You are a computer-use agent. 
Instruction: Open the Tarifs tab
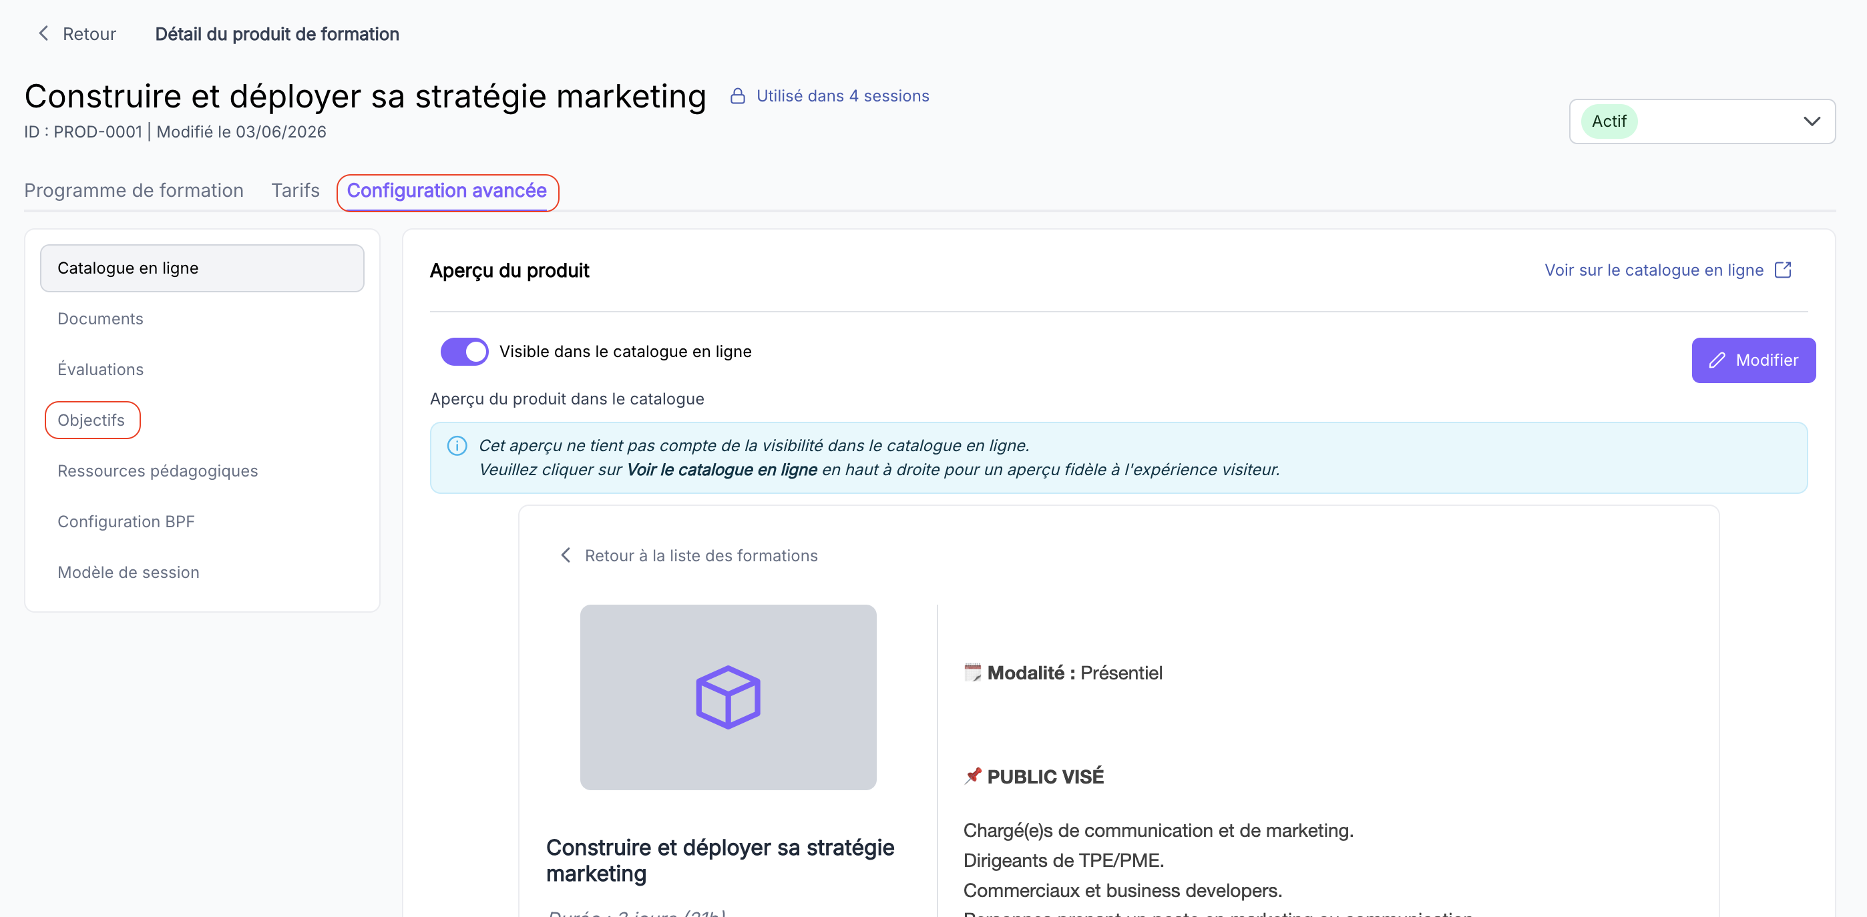click(295, 190)
